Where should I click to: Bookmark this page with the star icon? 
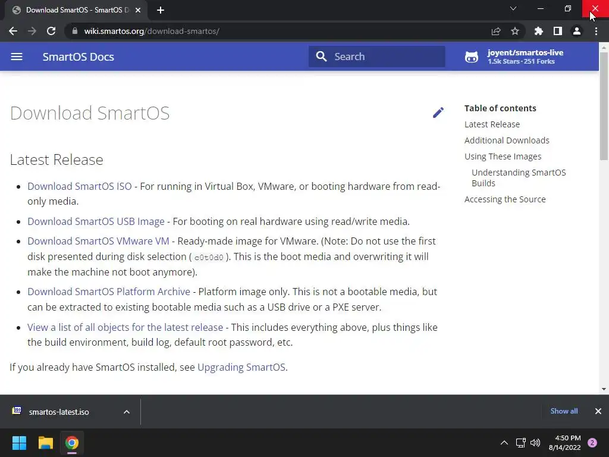515,31
